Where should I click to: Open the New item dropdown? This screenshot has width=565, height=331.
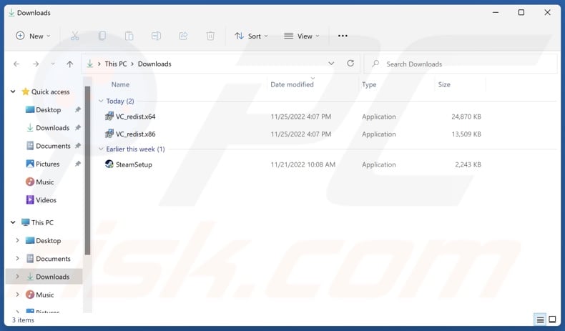(x=33, y=36)
